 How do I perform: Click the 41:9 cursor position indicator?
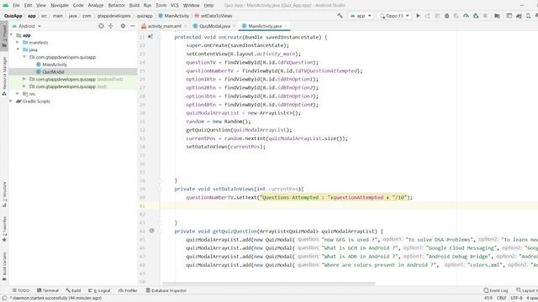point(488,298)
